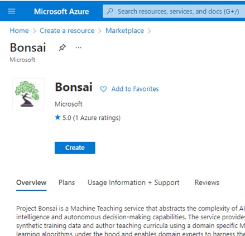The width and height of the screenshot is (245, 236).
Task: Click the chevron after Home breadcrumb
Action: (34, 31)
